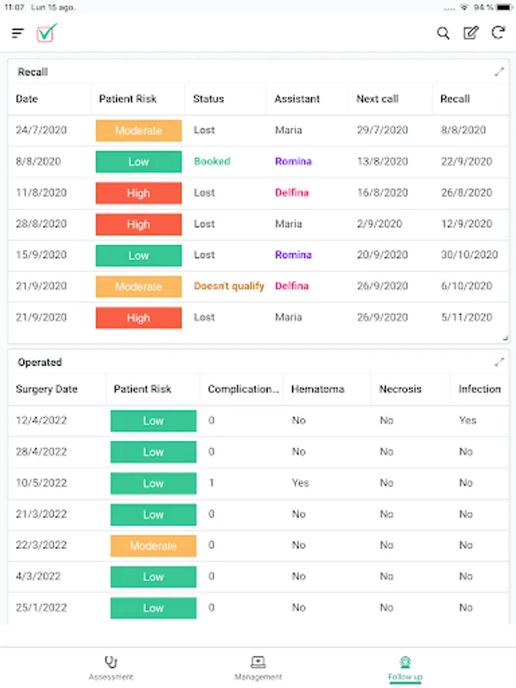516x688 pixels.
Task: Select the Moderate badge for 22/3/2022
Action: (153, 545)
